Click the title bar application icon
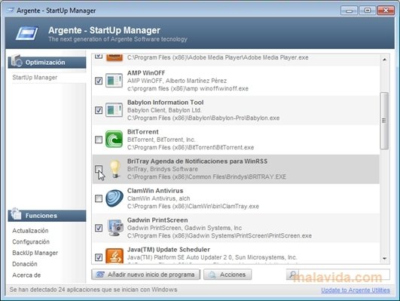 [11, 11]
